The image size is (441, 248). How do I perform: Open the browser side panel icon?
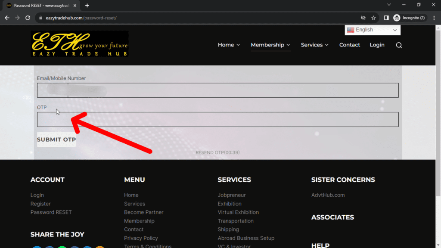click(x=386, y=18)
